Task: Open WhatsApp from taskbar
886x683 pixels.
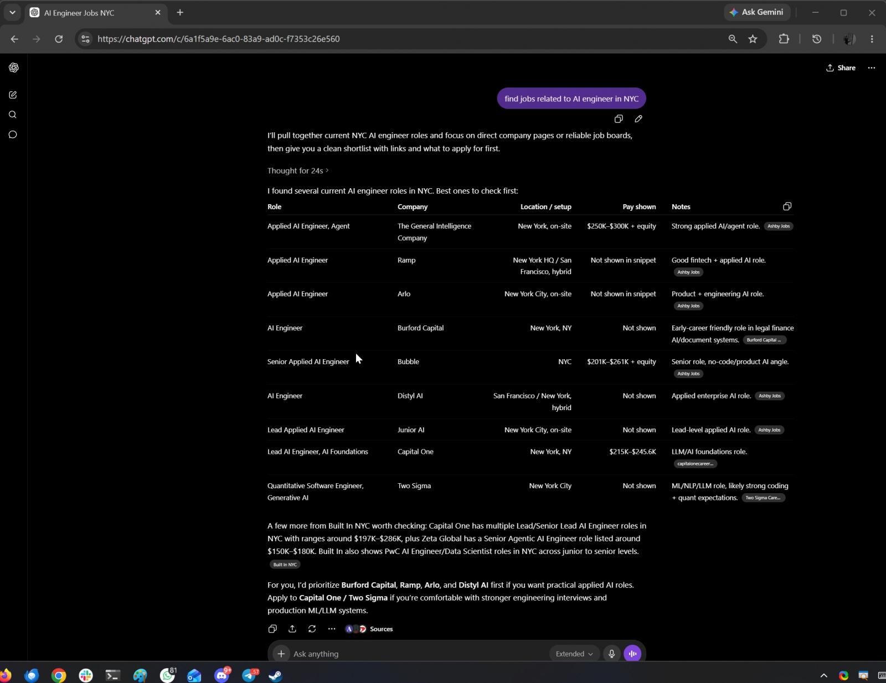Action: pos(168,675)
